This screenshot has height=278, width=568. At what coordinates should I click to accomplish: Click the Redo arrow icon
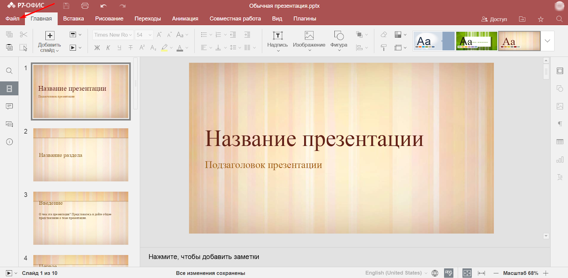pyautogui.click(x=122, y=6)
